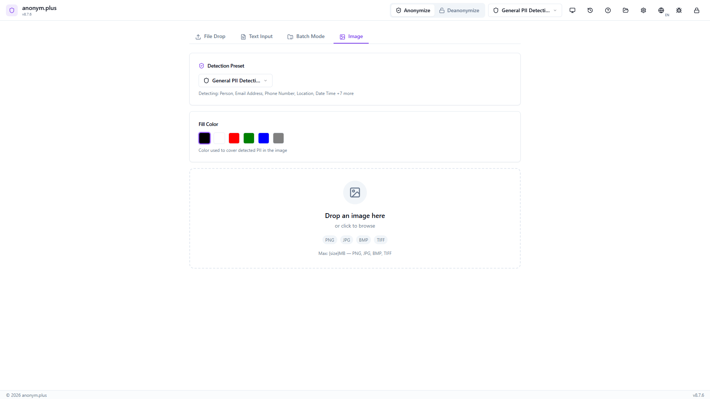
Task: Click the lock privacy icon
Action: (x=697, y=10)
